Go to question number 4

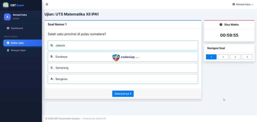(x=247, y=57)
